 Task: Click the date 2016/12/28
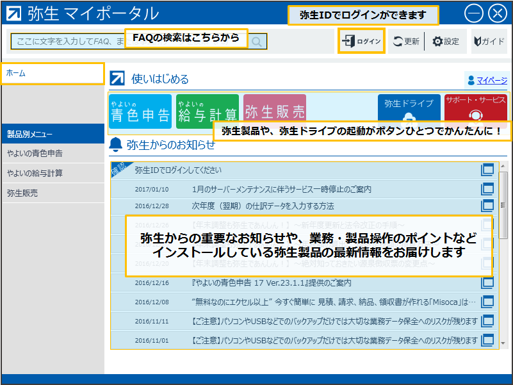[152, 206]
